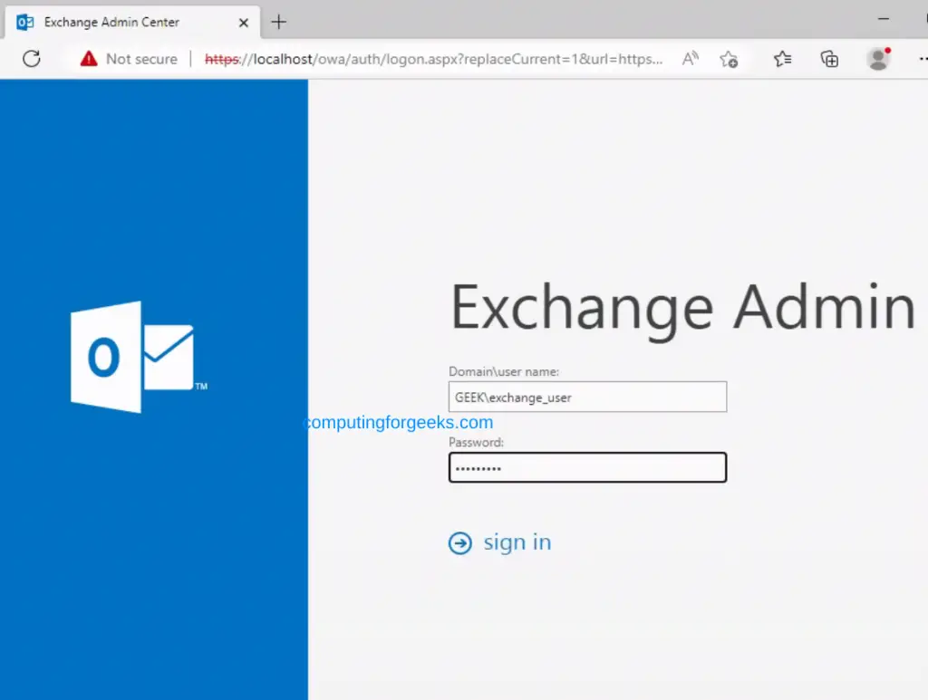The width and height of the screenshot is (928, 700).
Task: Click the Password label text
Action: tap(476, 443)
